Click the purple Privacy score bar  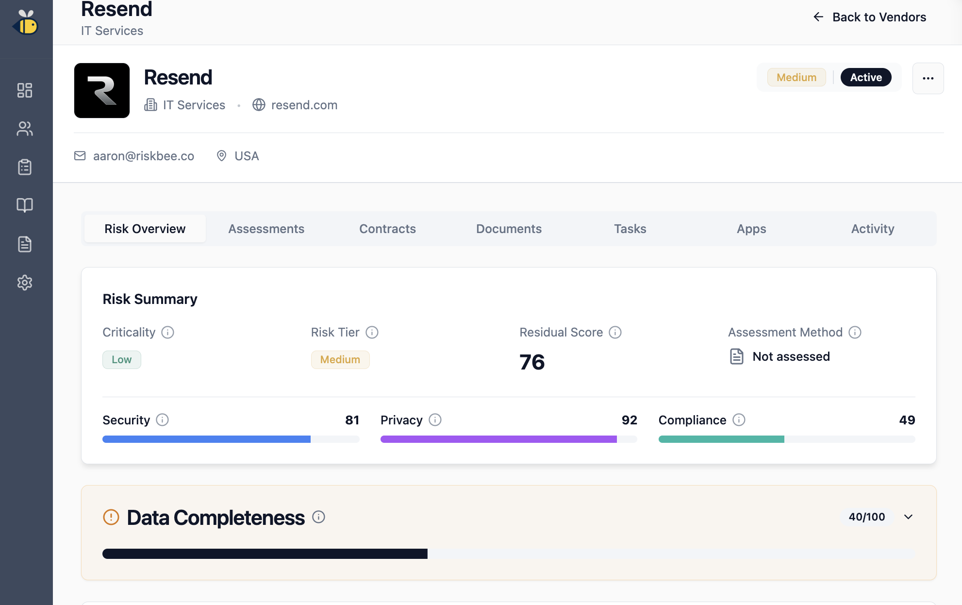509,439
